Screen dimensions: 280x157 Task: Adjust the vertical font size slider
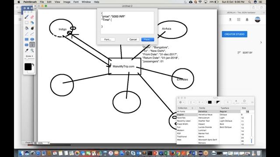(x=252, y=129)
